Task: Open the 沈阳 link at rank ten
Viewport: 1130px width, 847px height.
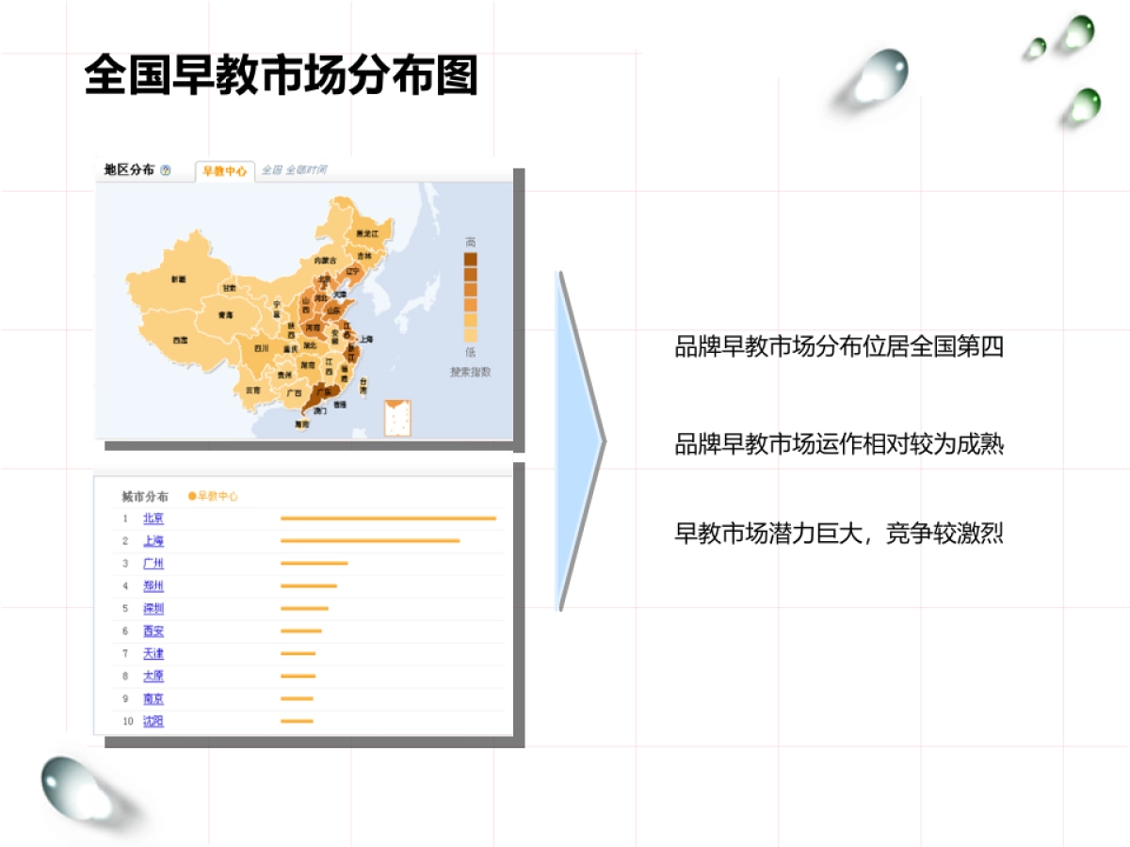Action: 155,719
